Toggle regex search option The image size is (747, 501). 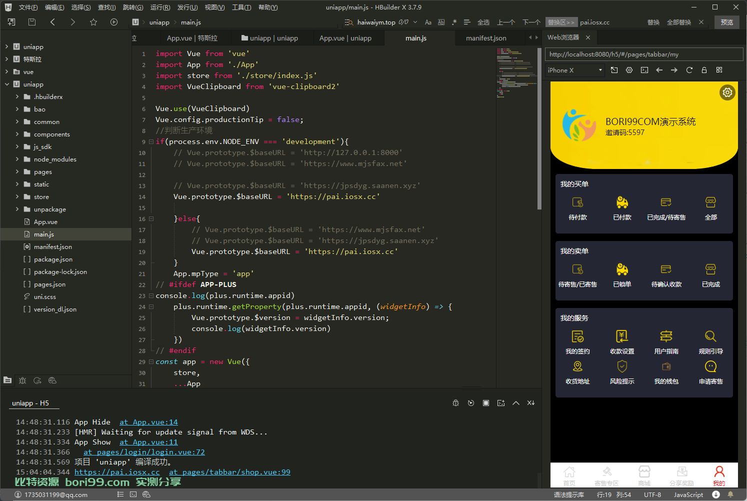click(x=454, y=22)
